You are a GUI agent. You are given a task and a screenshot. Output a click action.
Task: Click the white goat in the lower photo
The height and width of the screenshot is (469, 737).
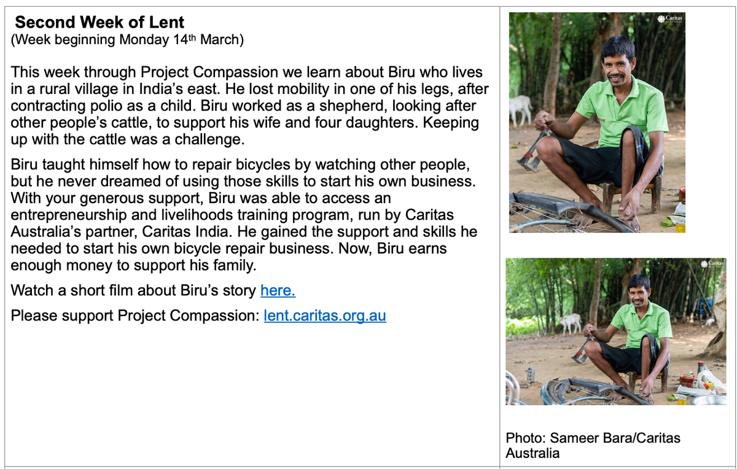(570, 323)
